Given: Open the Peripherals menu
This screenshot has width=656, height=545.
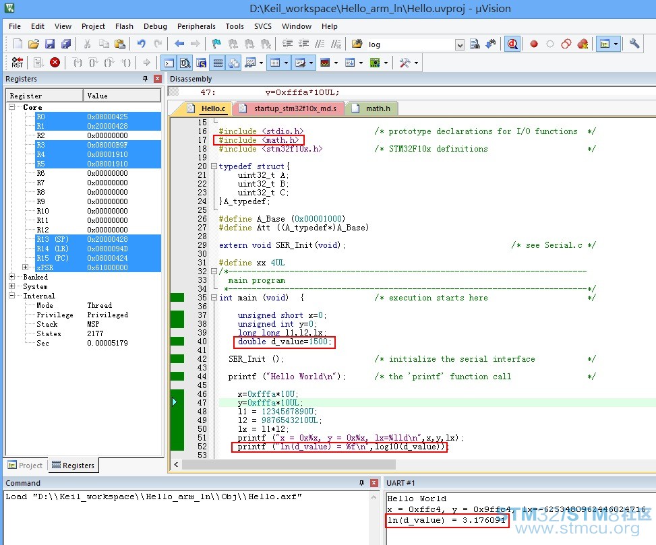Looking at the screenshot, I should point(196,26).
